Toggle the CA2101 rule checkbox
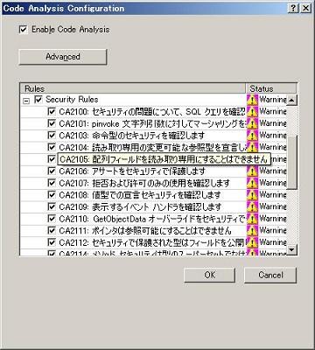This screenshot has width=315, height=350. pos(52,123)
